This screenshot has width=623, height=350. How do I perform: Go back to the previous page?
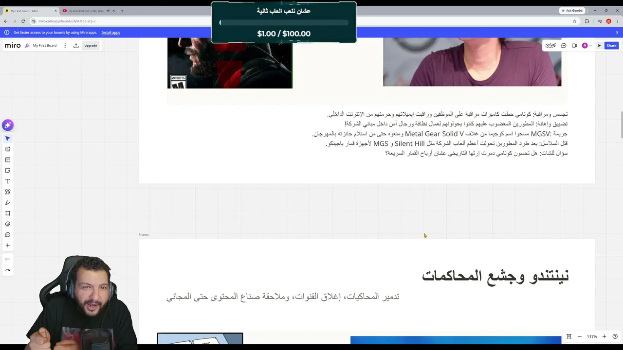pos(5,21)
